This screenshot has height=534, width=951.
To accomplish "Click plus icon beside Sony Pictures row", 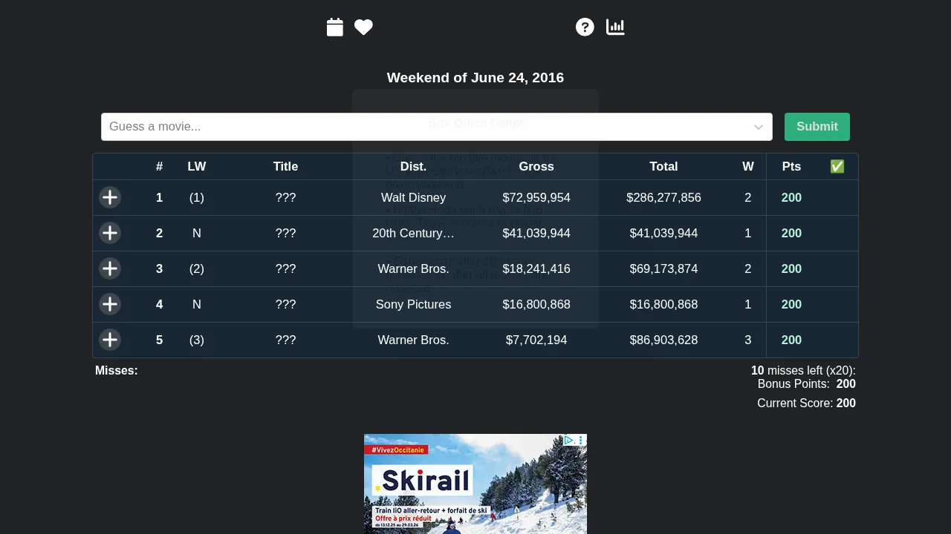I will pyautogui.click(x=110, y=304).
